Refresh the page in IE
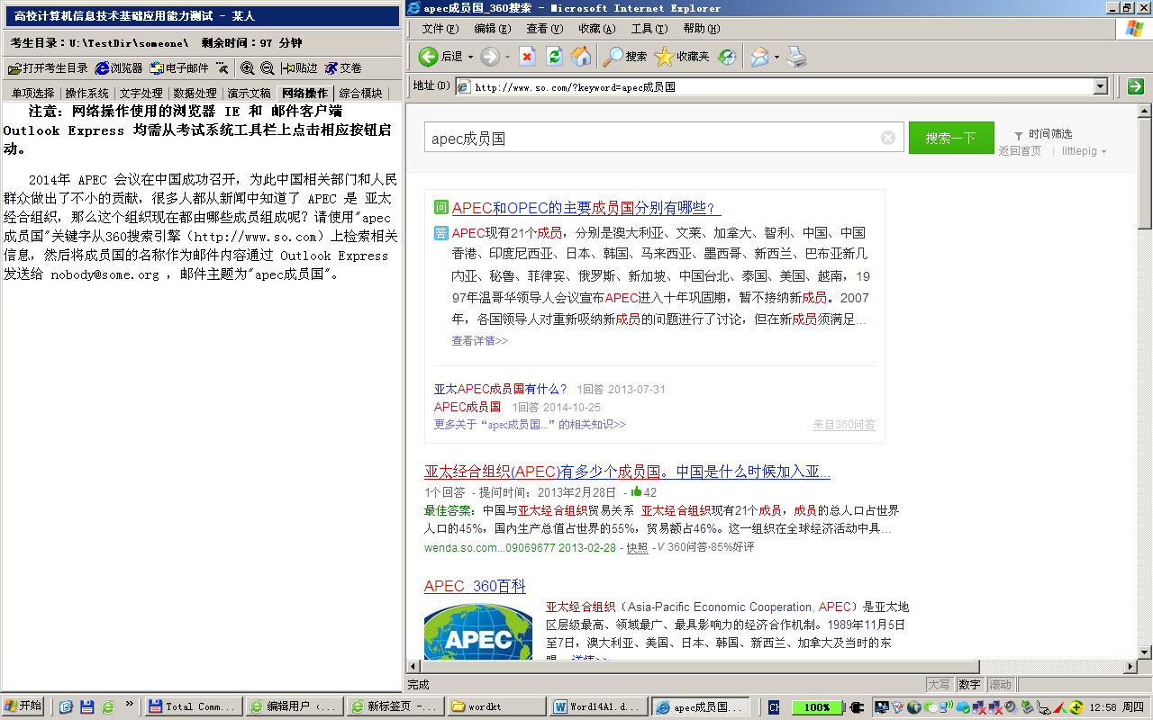 pyautogui.click(x=555, y=57)
